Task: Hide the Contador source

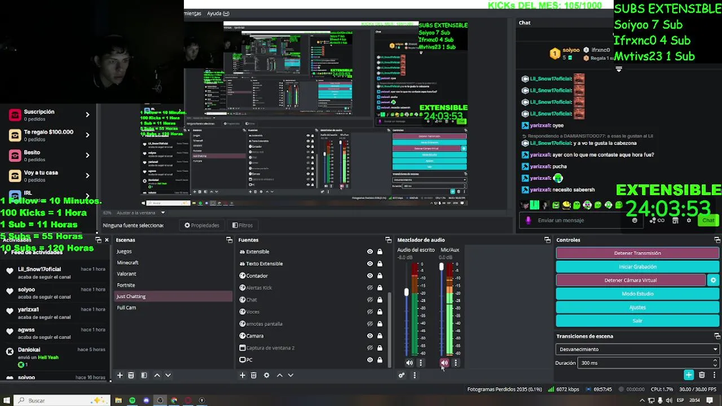Action: point(370,276)
